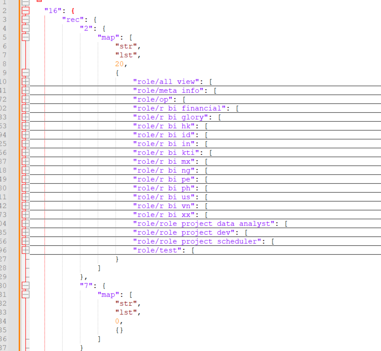The height and width of the screenshot is (351, 381).
Task: Expand the "role/meta_info" fold marker
Action: click(x=26, y=90)
